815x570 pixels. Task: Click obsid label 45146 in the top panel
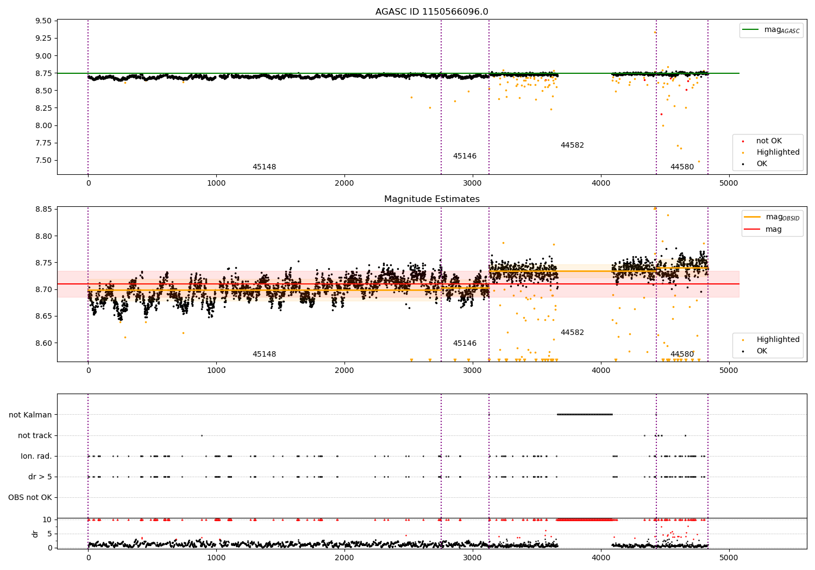[x=465, y=156]
